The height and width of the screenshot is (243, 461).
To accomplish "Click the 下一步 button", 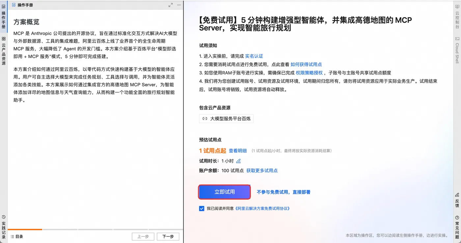I will (168, 236).
